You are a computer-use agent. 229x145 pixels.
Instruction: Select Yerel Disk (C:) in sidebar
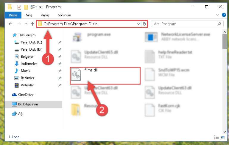(31, 42)
